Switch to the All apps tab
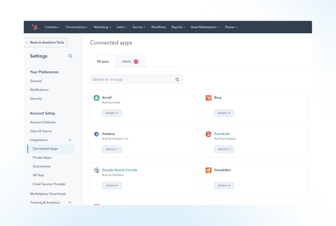 (103, 61)
